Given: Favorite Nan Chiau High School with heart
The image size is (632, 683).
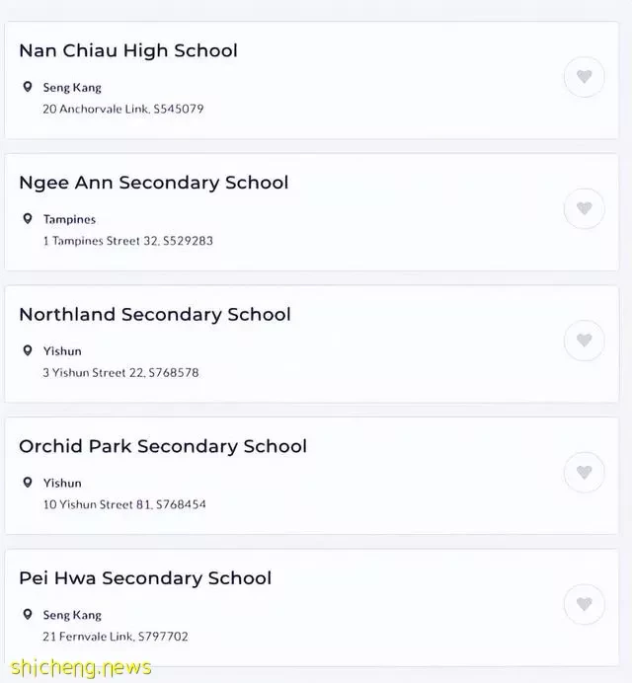Looking at the screenshot, I should [x=584, y=77].
